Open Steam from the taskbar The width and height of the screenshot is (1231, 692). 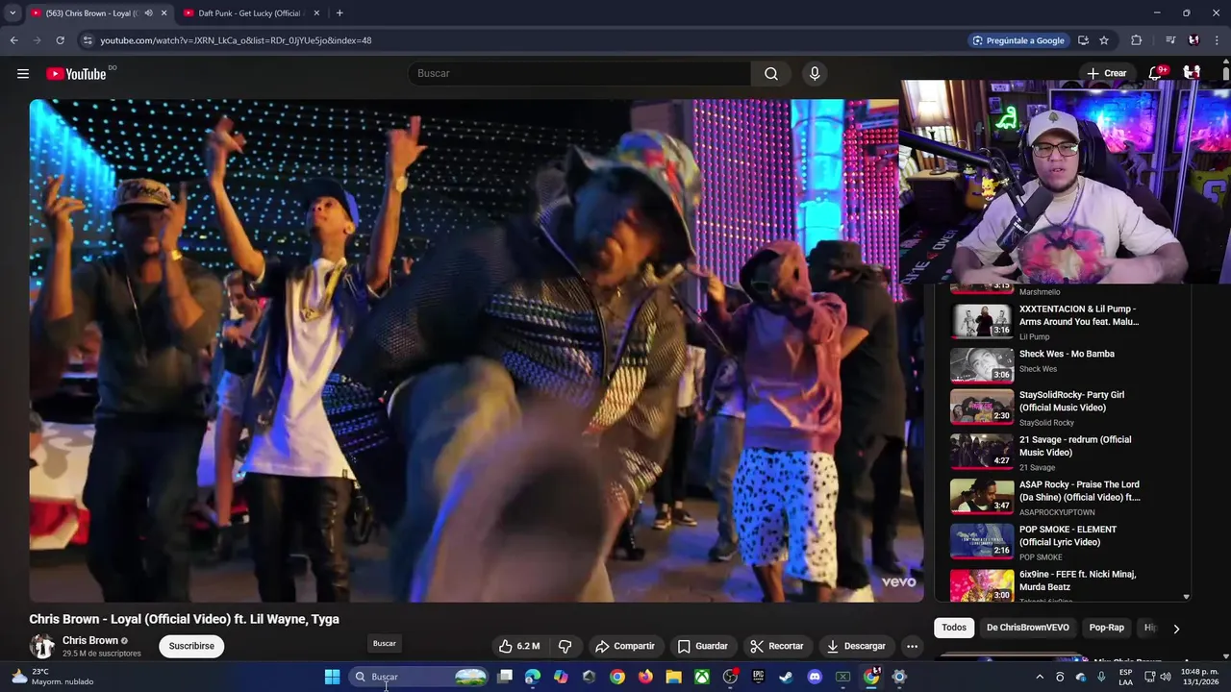[786, 677]
